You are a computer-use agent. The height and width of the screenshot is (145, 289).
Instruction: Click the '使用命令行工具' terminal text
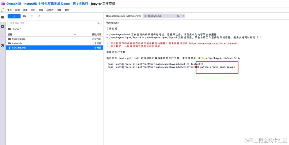116,52
